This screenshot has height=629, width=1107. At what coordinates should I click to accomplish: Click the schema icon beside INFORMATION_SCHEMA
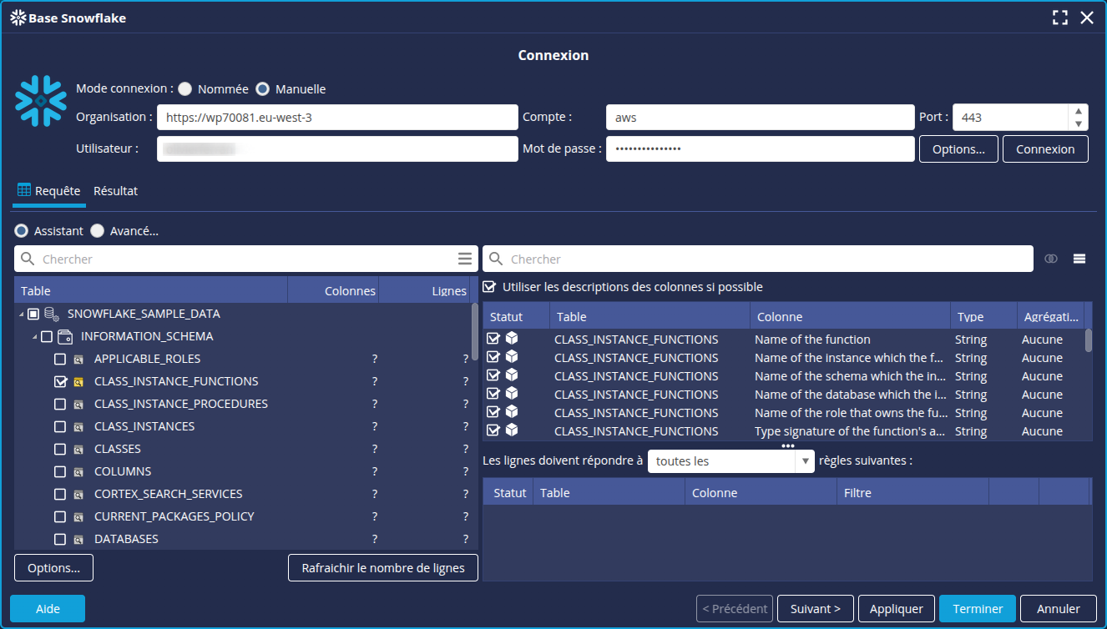[x=65, y=337]
